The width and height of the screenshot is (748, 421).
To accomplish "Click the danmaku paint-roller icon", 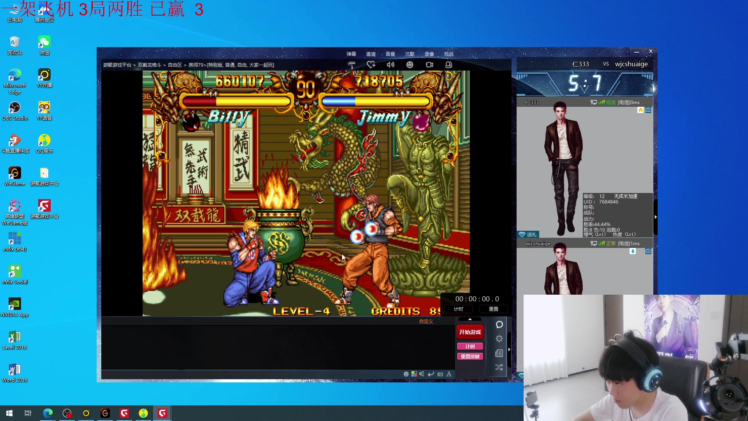I will [351, 65].
